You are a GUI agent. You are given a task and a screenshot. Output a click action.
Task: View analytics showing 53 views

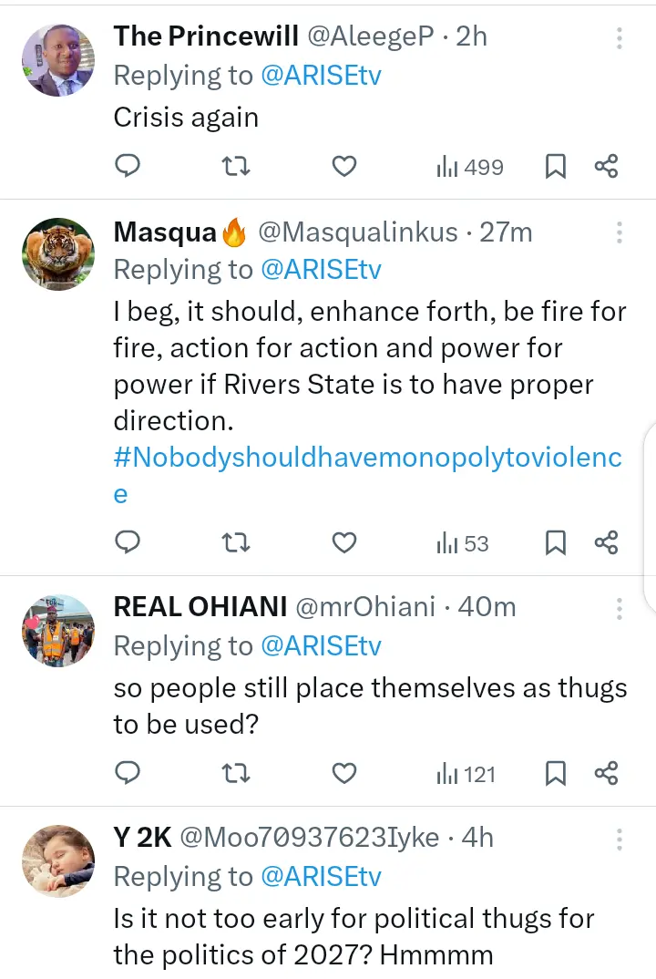click(x=463, y=543)
